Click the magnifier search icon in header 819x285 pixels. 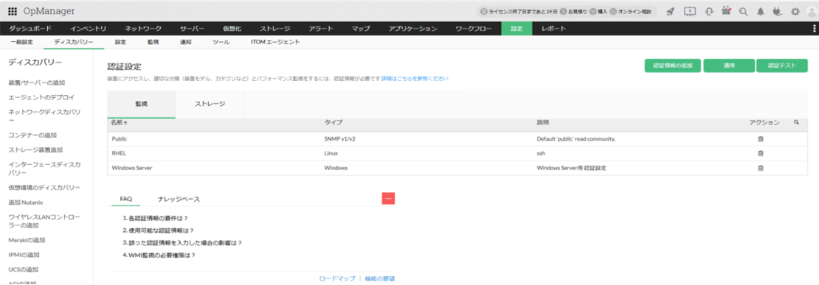743,11
